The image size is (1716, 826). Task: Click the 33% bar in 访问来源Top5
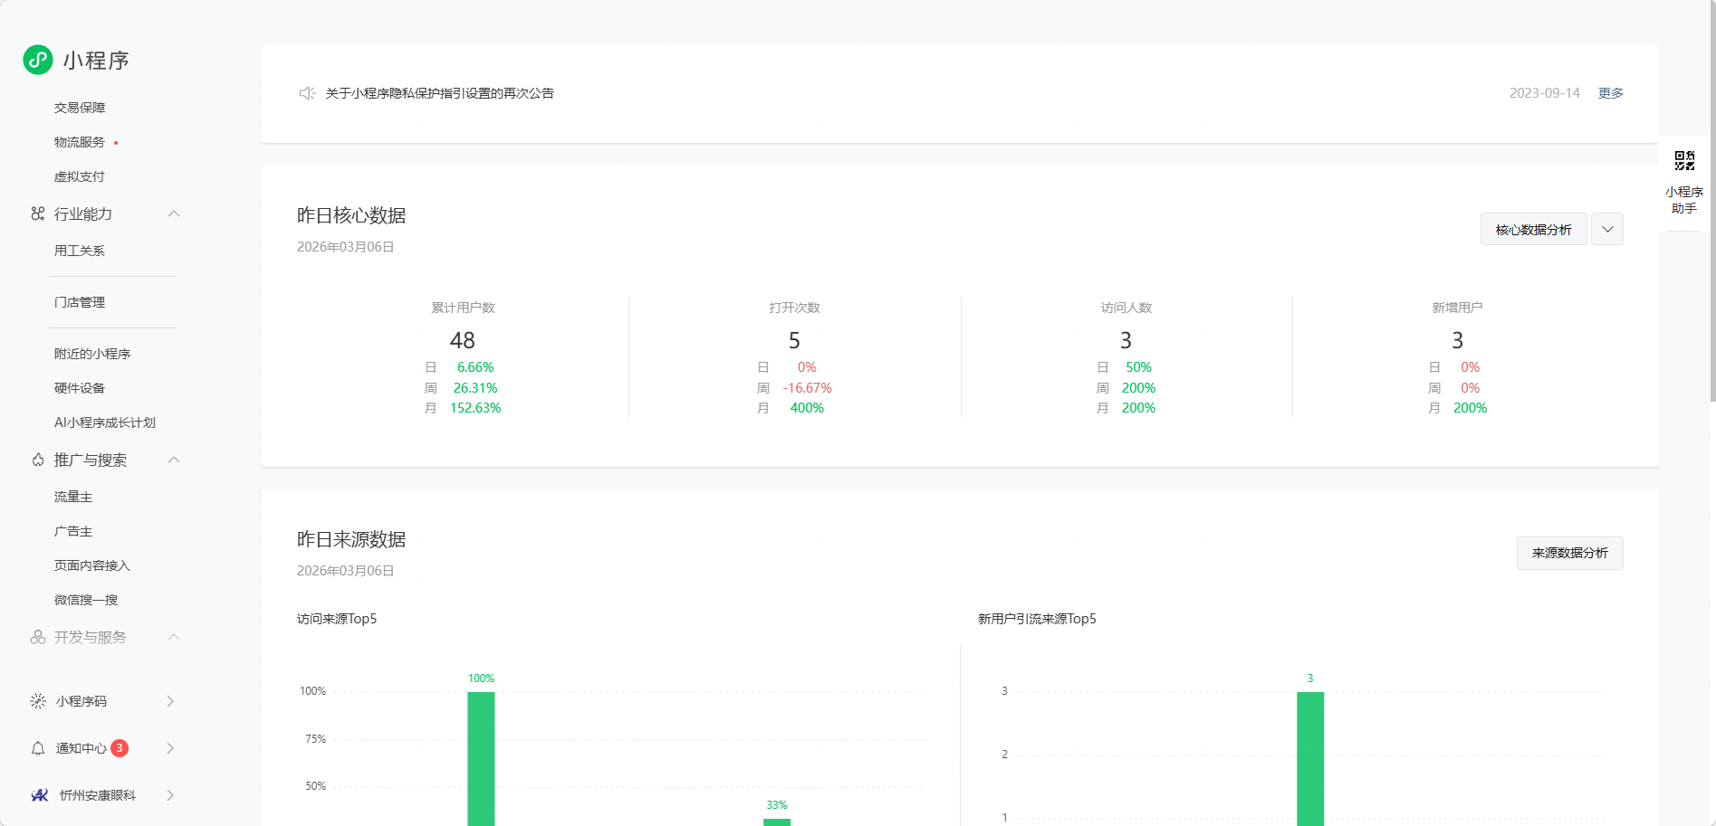pos(777,821)
